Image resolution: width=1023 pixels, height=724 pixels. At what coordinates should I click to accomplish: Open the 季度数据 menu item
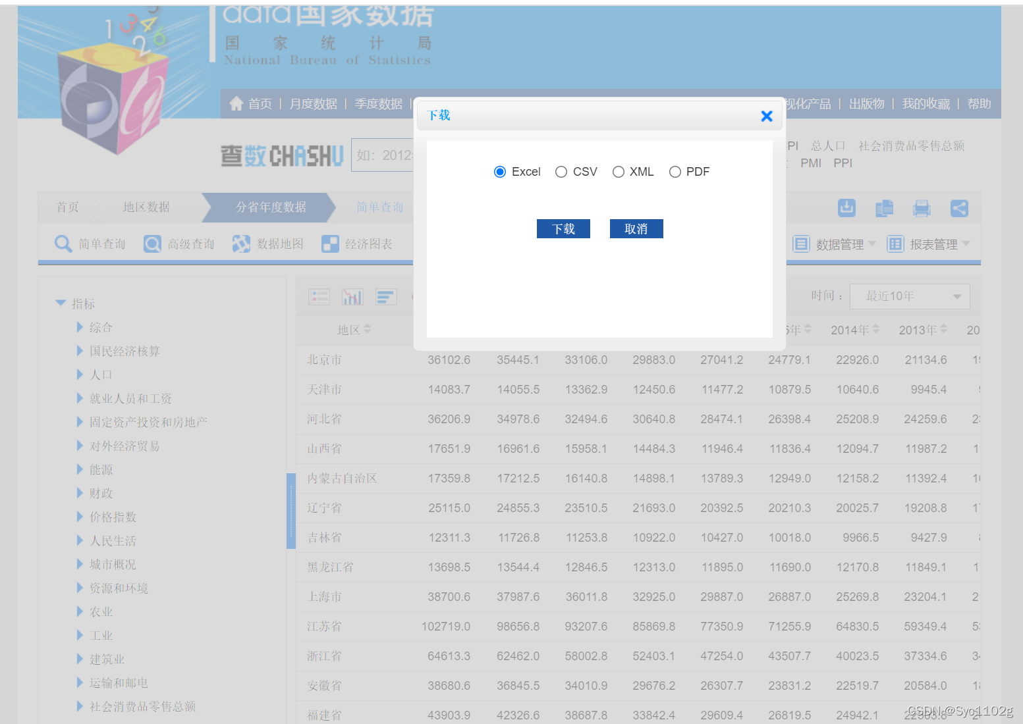tap(379, 104)
